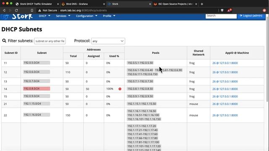Click the Not Secure warning icon
Image resolution: width=269 pixels, height=151 pixels.
40,10
